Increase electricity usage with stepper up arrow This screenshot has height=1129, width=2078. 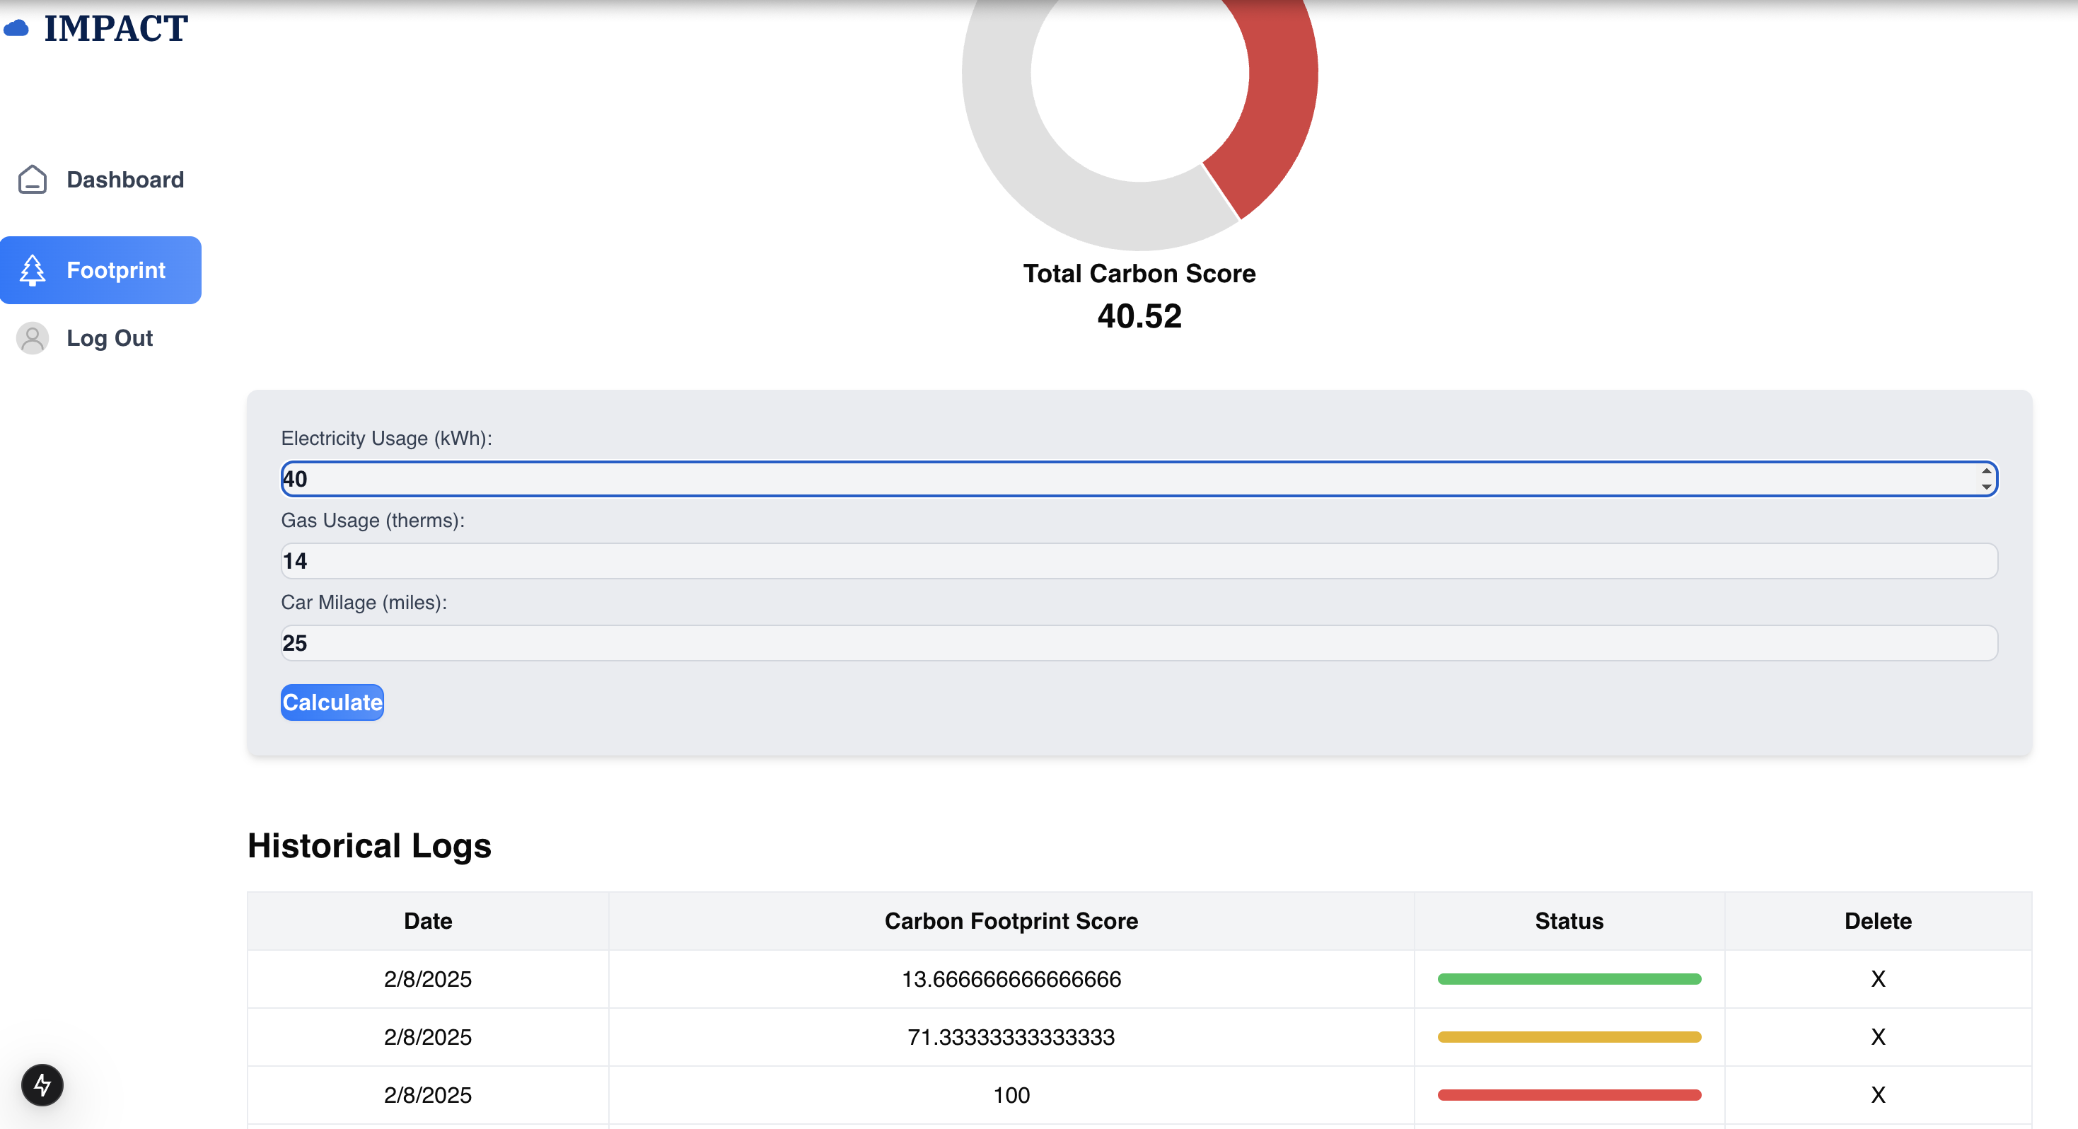pos(1986,471)
